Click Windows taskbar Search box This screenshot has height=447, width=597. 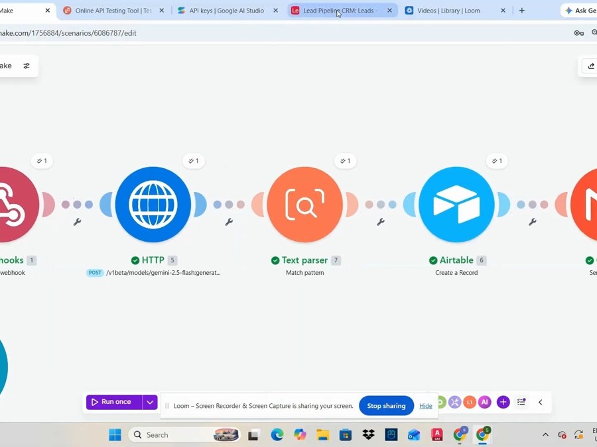tap(184, 434)
